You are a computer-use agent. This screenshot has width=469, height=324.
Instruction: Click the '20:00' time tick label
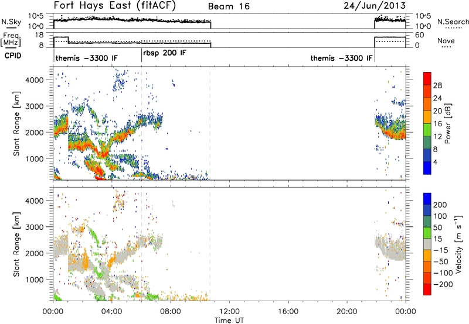click(347, 312)
